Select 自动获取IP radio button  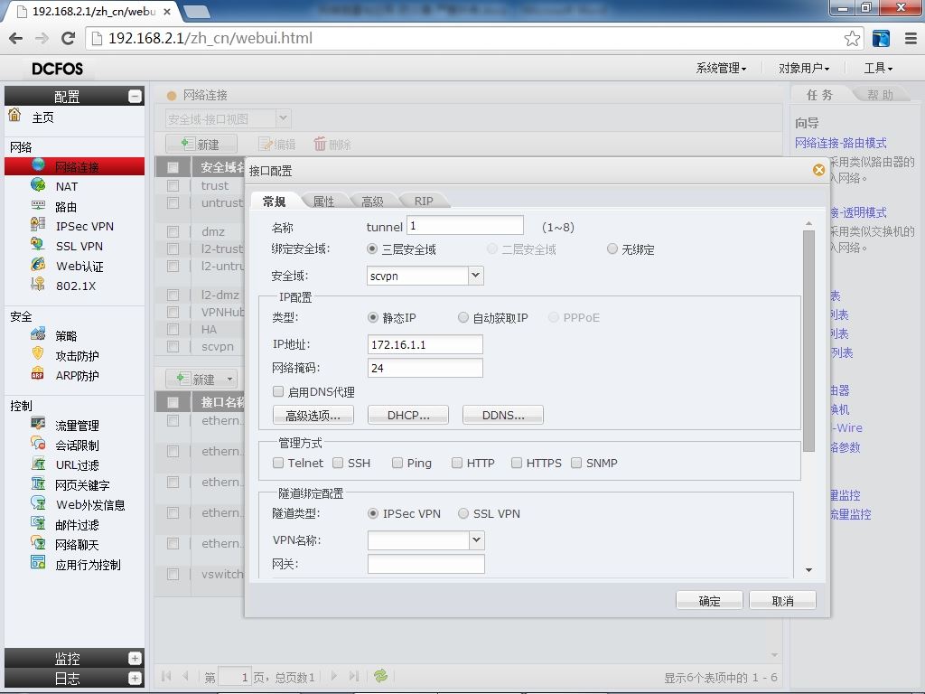tap(463, 317)
